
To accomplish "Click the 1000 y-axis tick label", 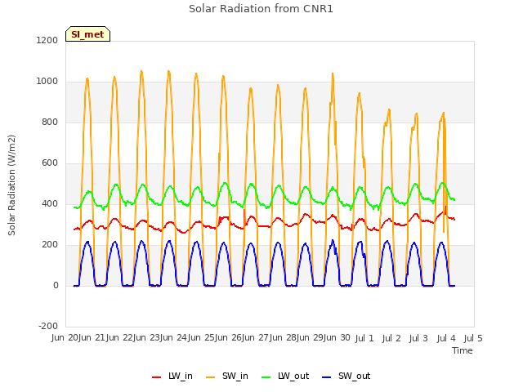I will pyautogui.click(x=47, y=82).
